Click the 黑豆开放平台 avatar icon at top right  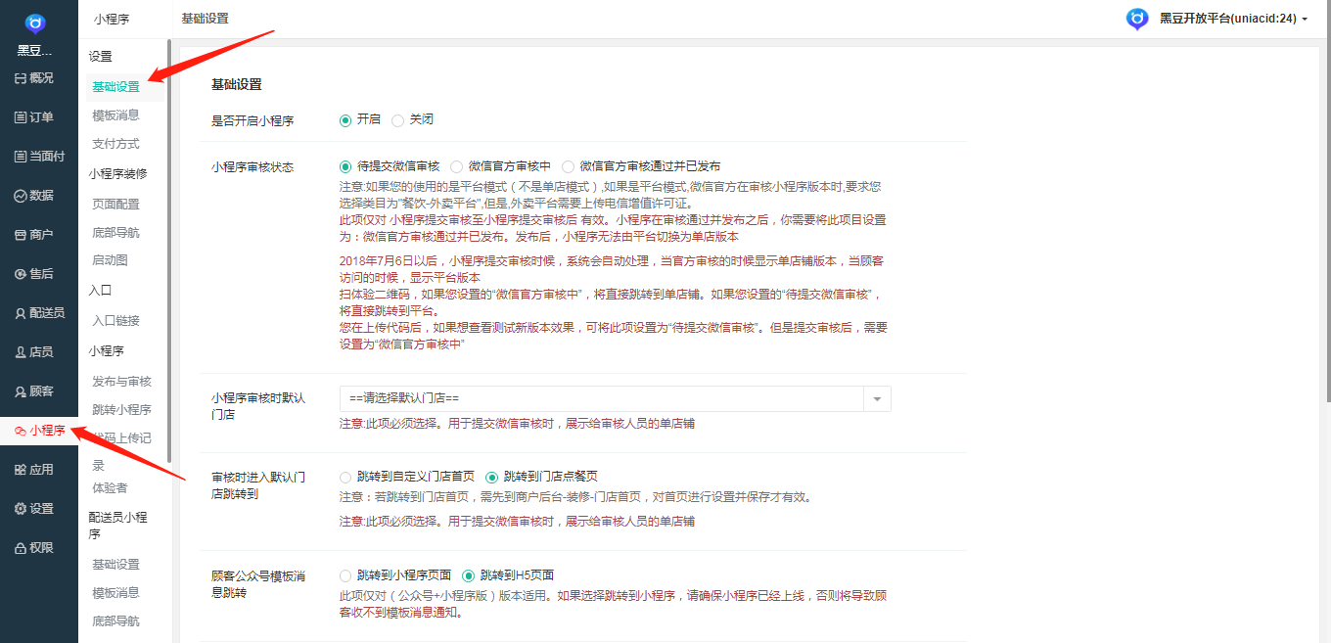coord(1137,19)
